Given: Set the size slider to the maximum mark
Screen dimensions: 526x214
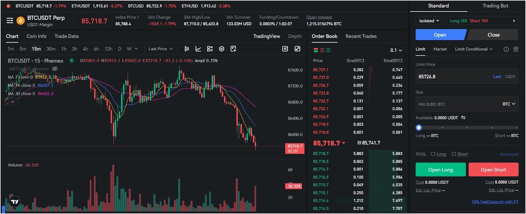Looking at the screenshot, I should coord(517,128).
